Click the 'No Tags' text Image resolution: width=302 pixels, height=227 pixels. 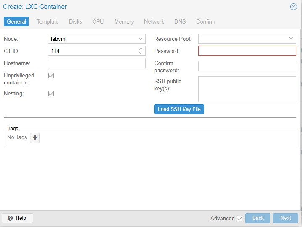pyautogui.click(x=17, y=137)
